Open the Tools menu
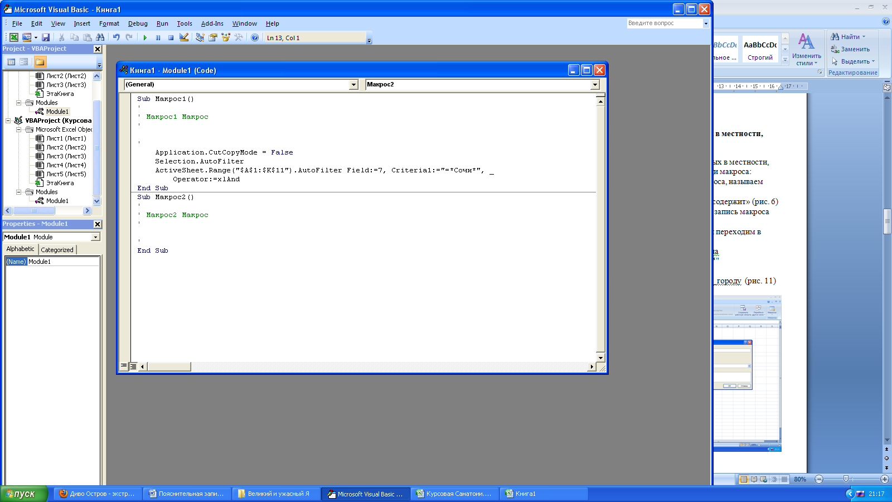 click(x=185, y=23)
